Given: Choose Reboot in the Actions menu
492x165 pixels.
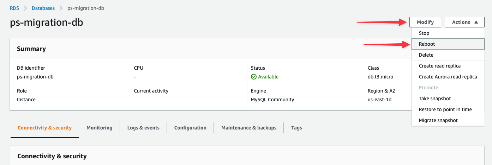Looking at the screenshot, I should (x=448, y=44).
